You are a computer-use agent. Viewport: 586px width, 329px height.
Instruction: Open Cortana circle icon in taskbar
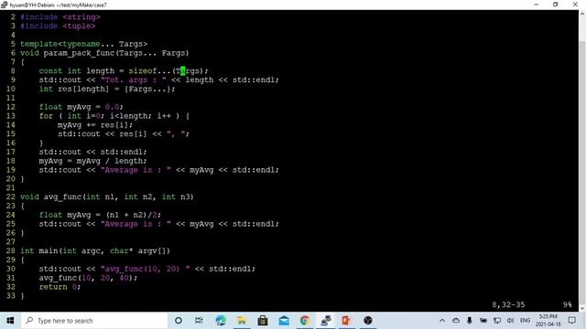pyautogui.click(x=179, y=321)
